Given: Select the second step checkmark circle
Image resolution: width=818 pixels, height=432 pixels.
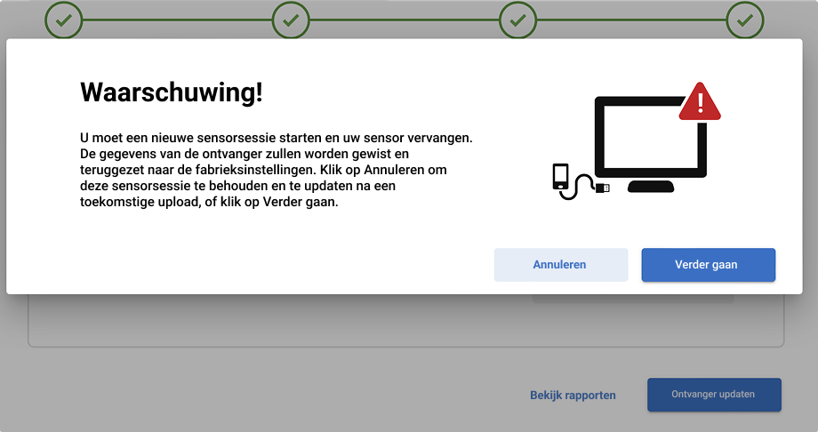Looking at the screenshot, I should pyautogui.click(x=291, y=20).
